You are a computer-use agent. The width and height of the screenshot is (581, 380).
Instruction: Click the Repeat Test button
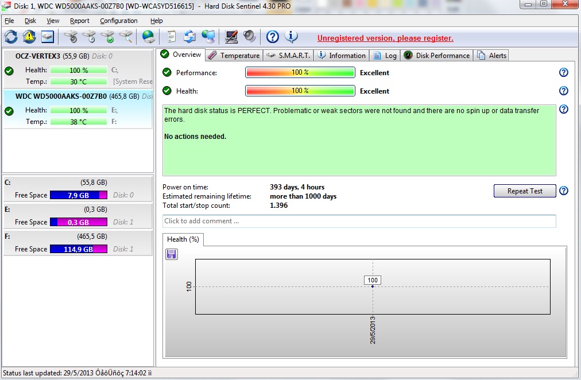[x=525, y=191]
